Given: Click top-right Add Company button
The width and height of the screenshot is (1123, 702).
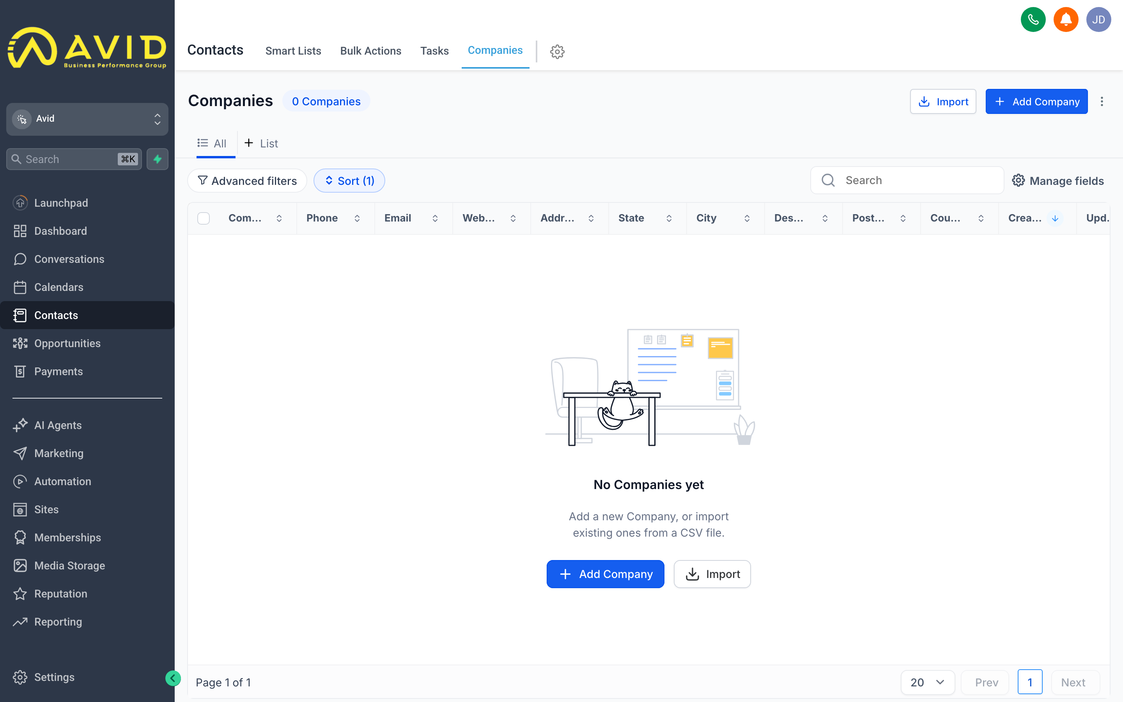Looking at the screenshot, I should coord(1036,101).
